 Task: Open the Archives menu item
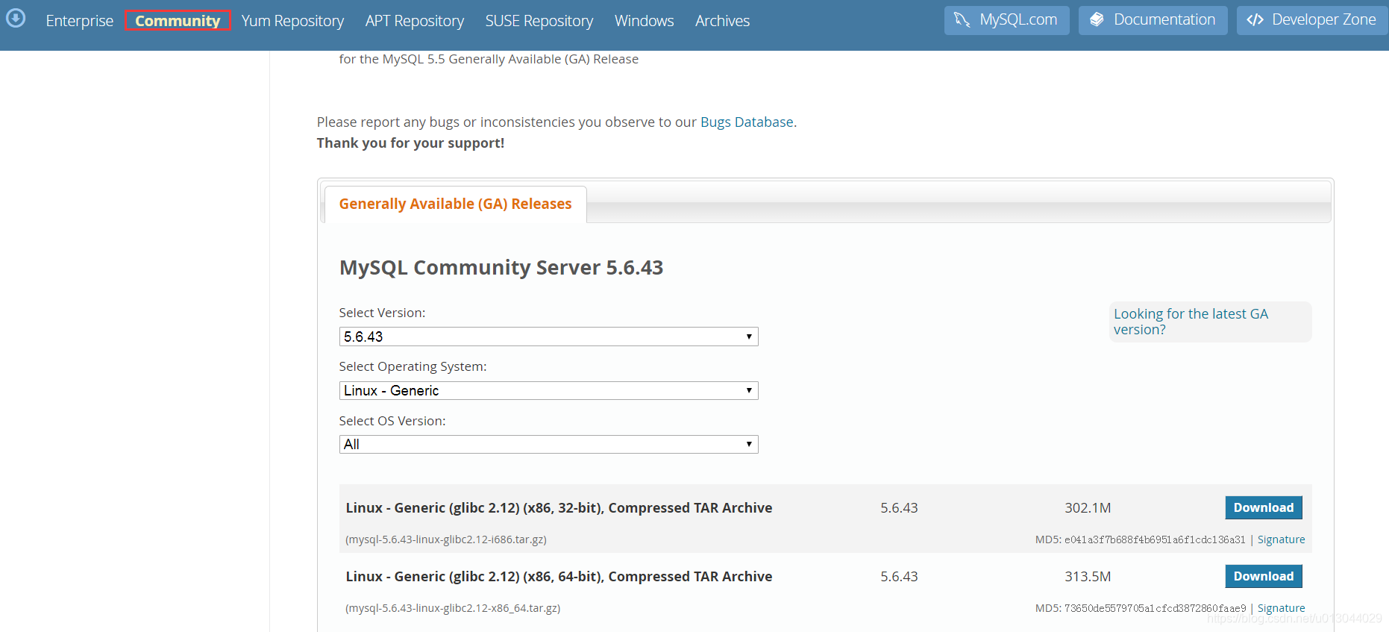click(x=722, y=21)
